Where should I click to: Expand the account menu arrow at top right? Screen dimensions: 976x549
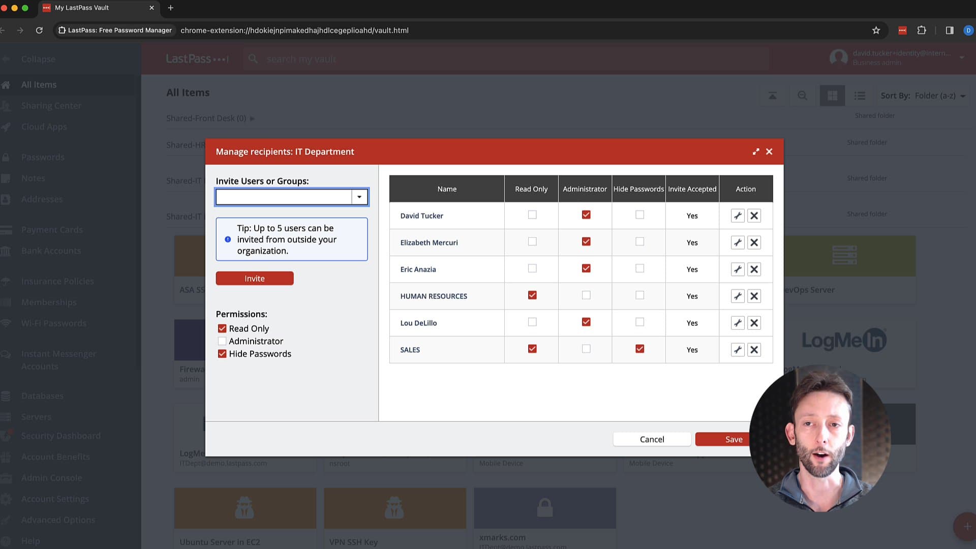[962, 58]
